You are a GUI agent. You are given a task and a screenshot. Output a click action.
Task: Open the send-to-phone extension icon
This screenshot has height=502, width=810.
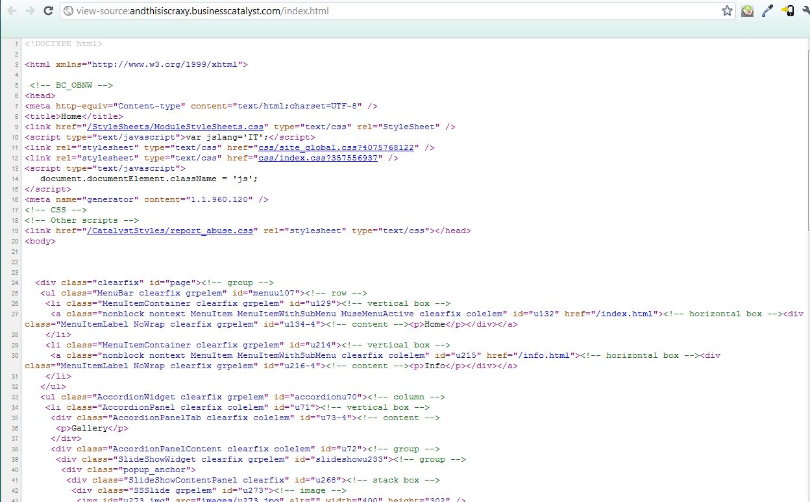click(x=787, y=10)
